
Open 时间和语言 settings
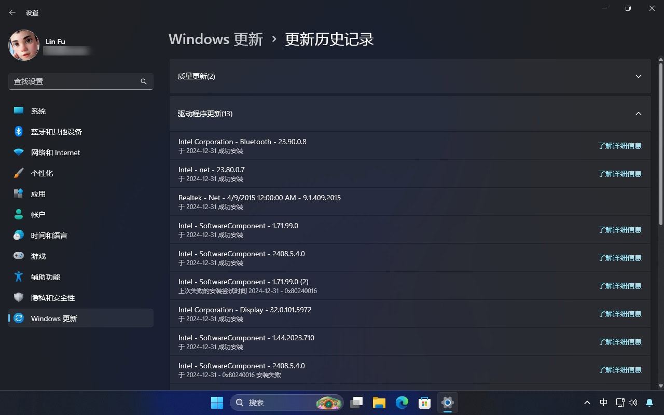[x=81, y=236]
